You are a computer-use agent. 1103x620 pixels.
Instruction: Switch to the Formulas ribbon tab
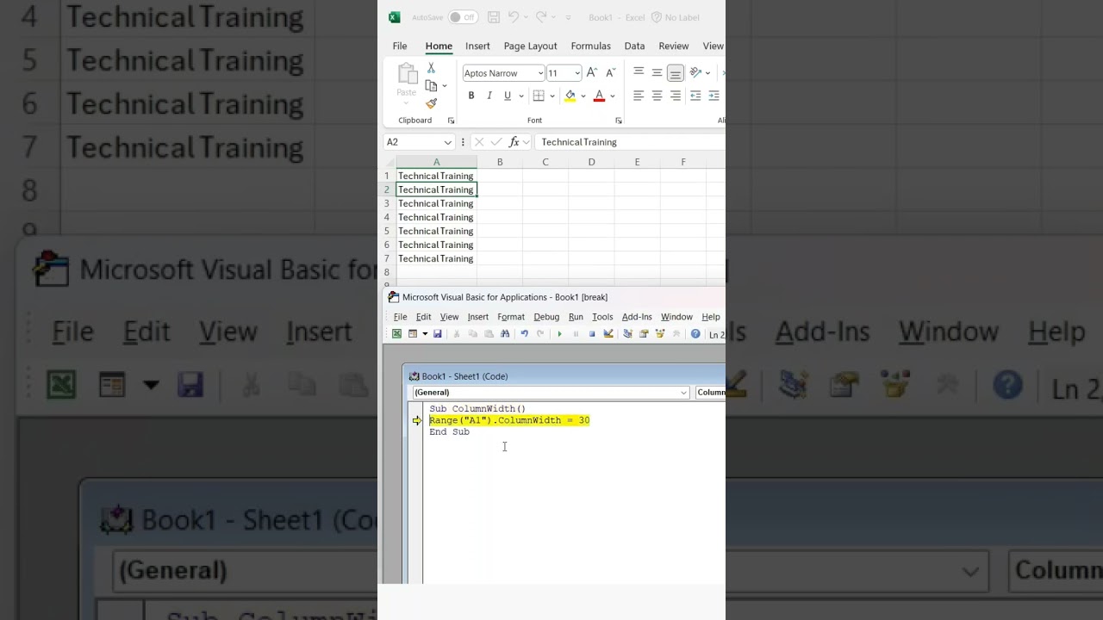click(x=590, y=46)
